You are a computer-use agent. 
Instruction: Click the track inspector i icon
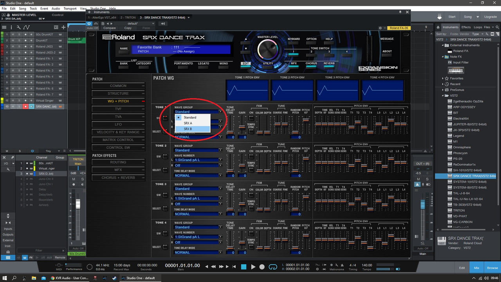click(11, 27)
